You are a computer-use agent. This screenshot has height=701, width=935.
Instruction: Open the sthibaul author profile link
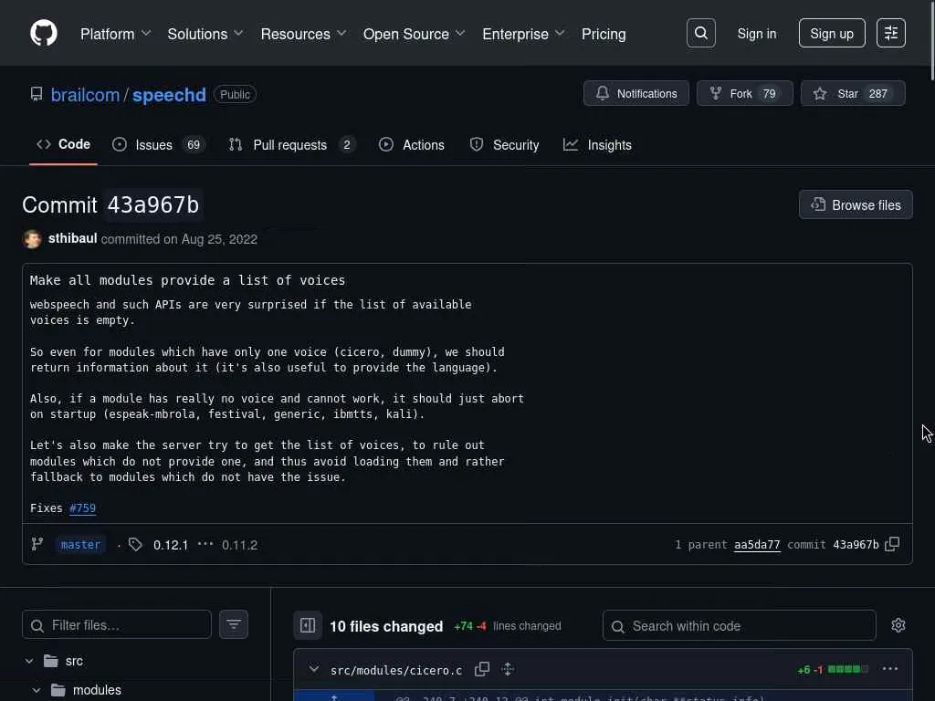tap(73, 238)
